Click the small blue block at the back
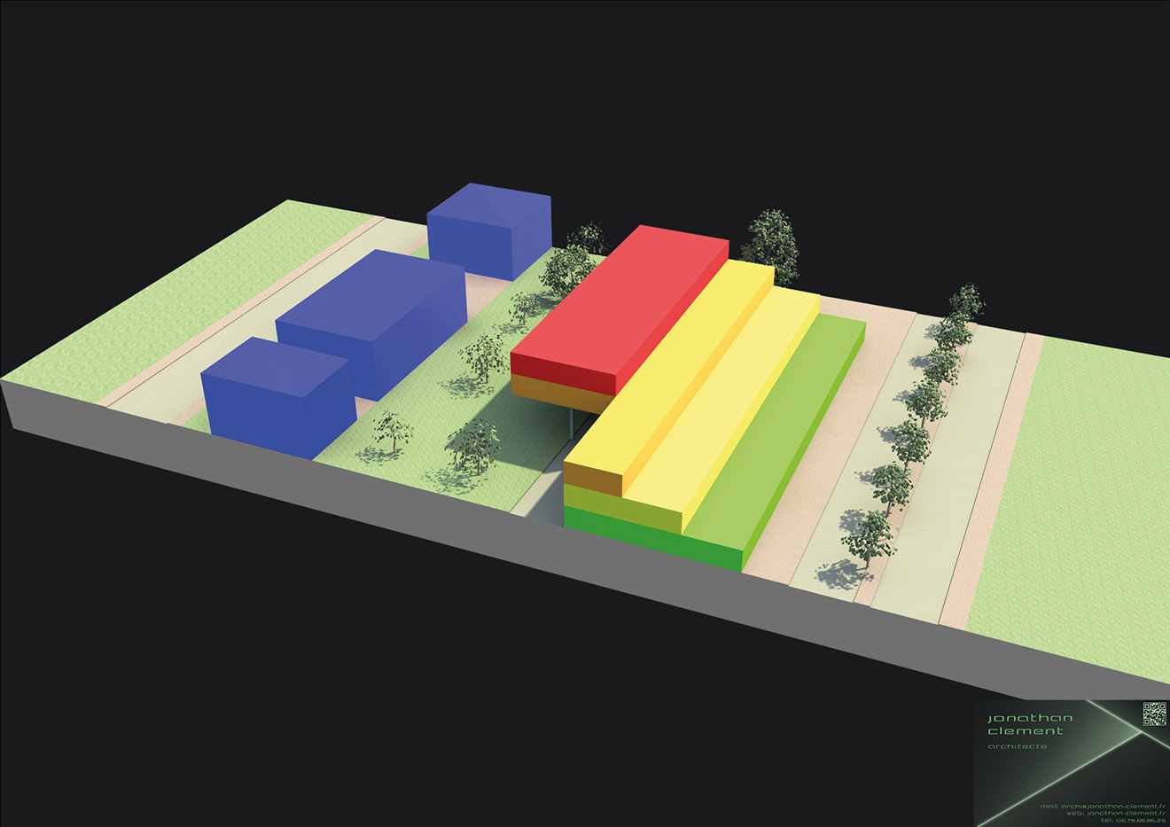This screenshot has height=827, width=1170. coord(487,229)
